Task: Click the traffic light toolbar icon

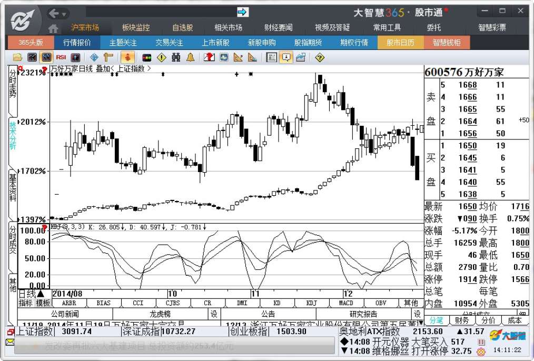Action: 147,57
